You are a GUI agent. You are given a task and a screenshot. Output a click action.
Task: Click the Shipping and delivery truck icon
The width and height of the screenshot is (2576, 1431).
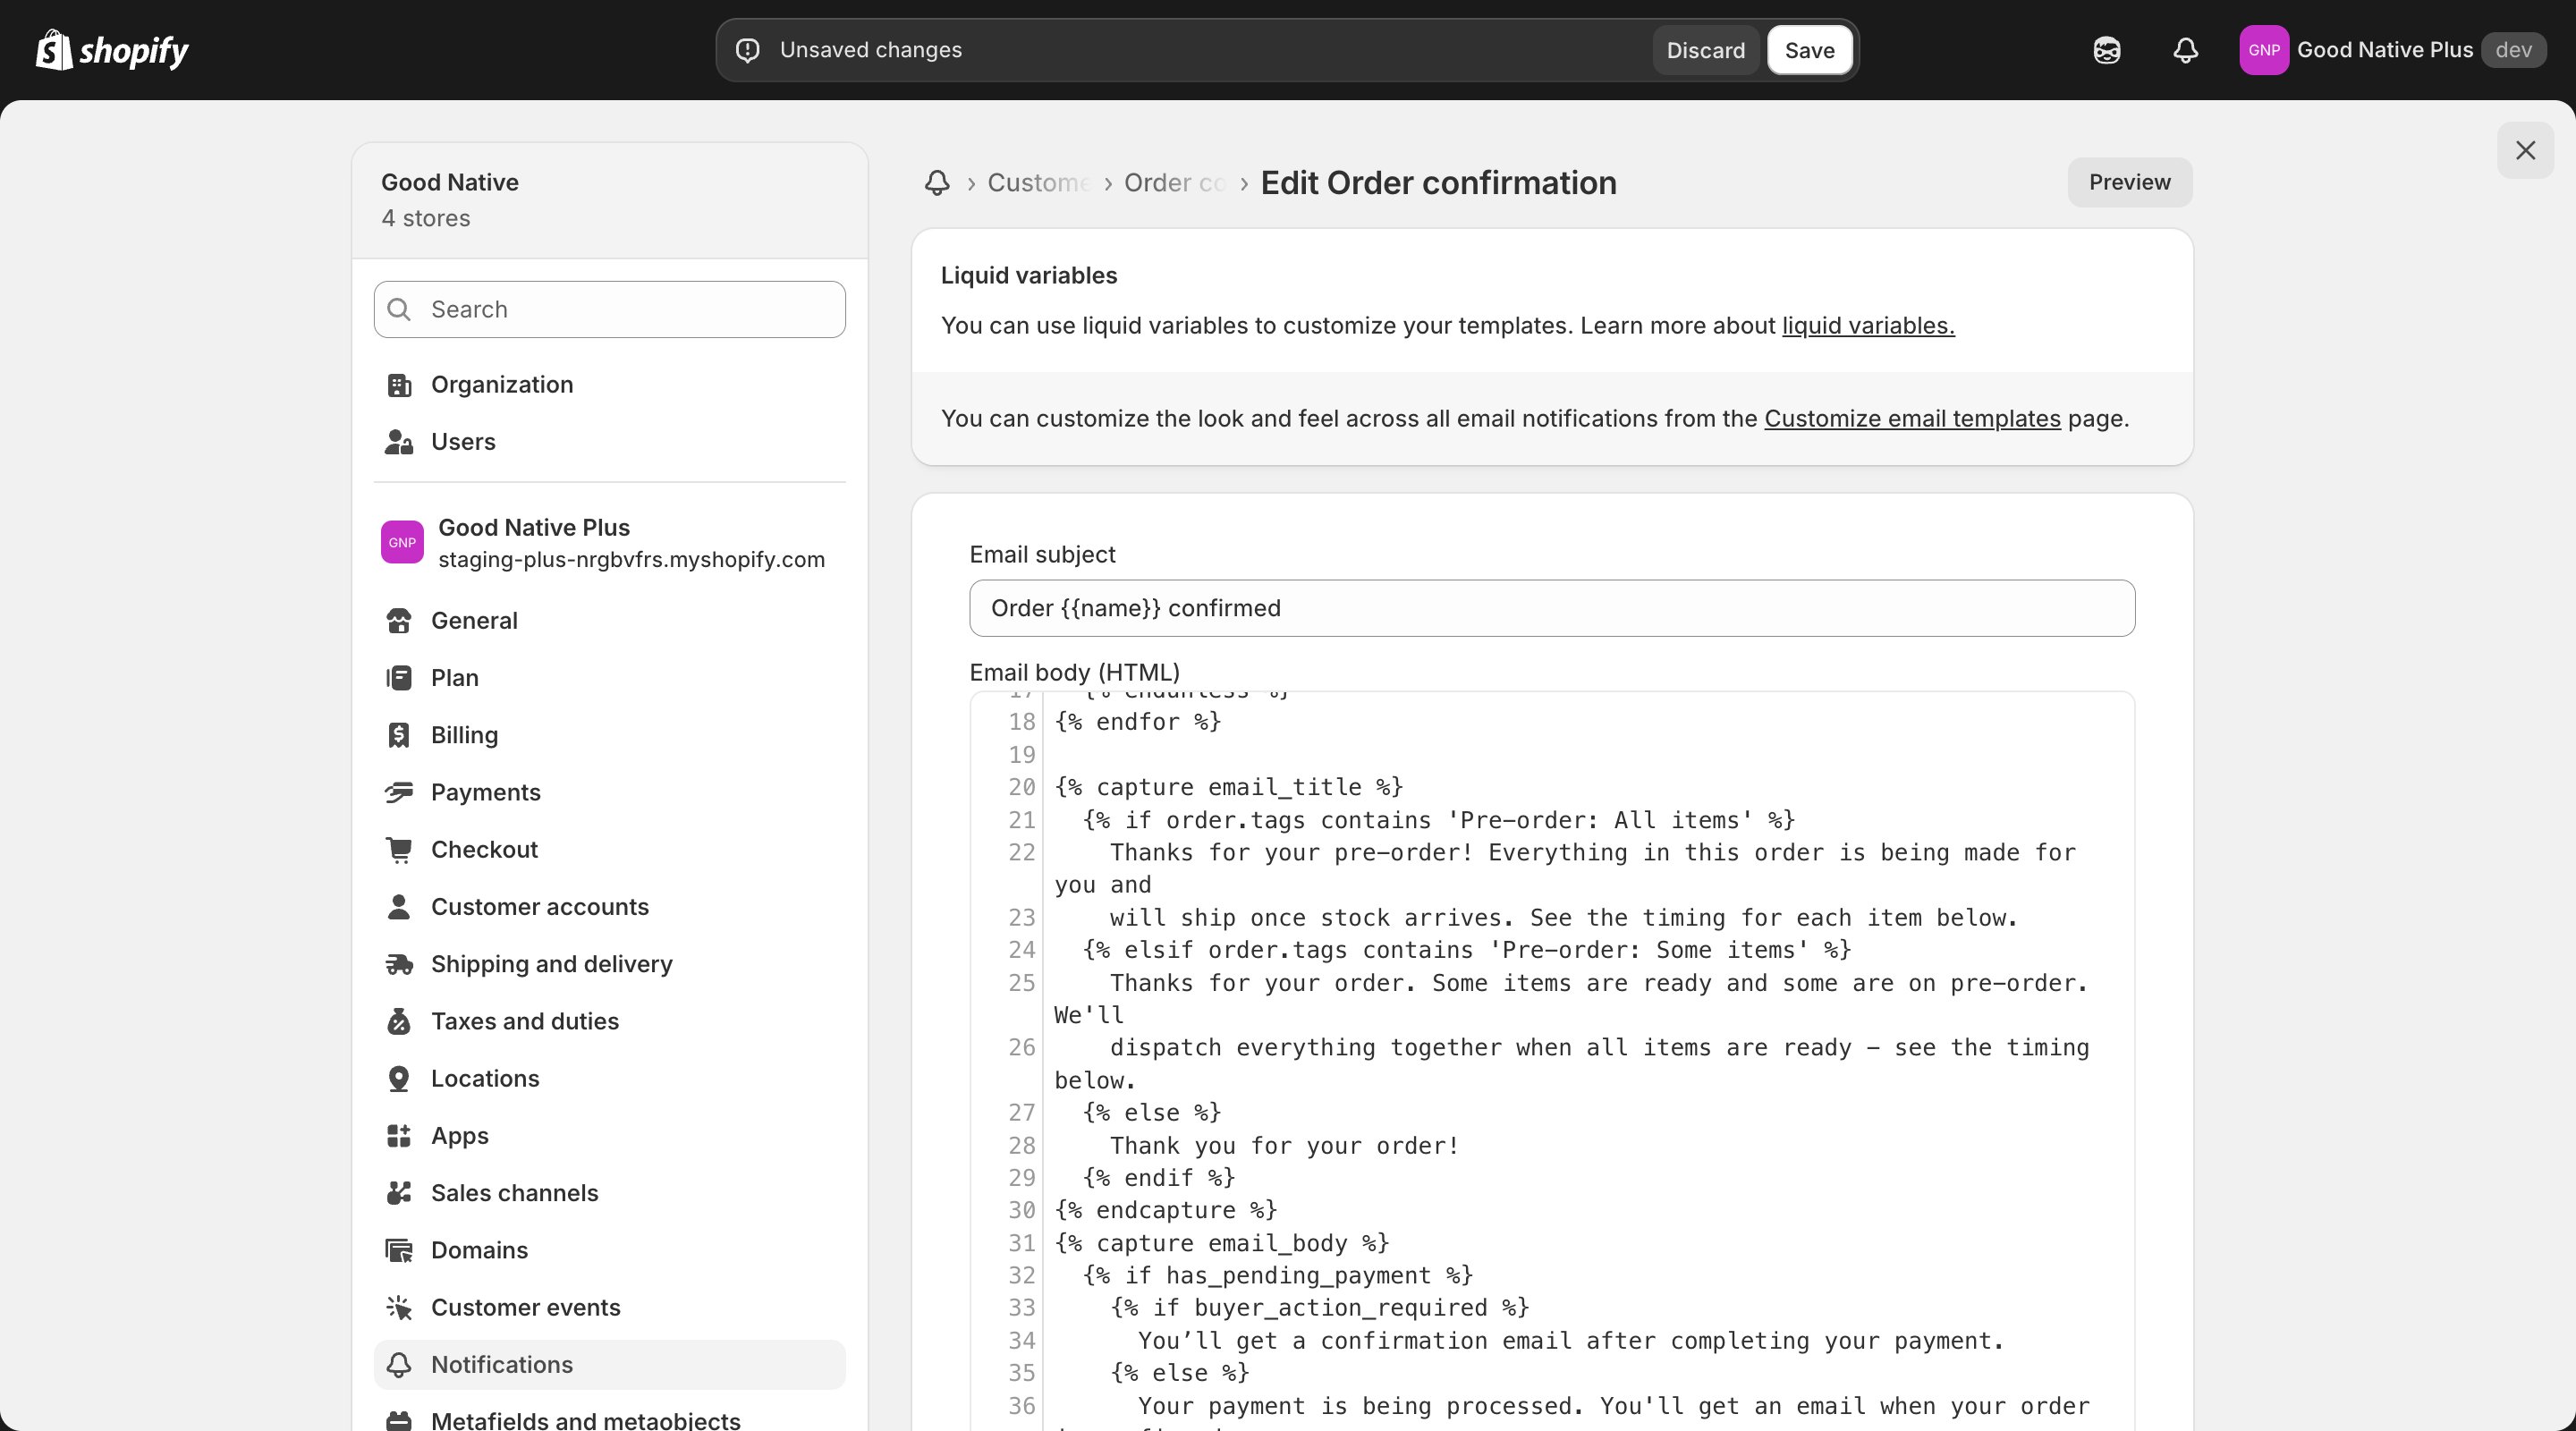[399, 964]
